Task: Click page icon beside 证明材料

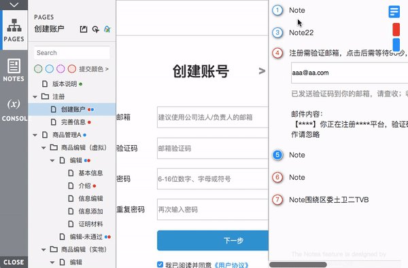Action: 71,224
